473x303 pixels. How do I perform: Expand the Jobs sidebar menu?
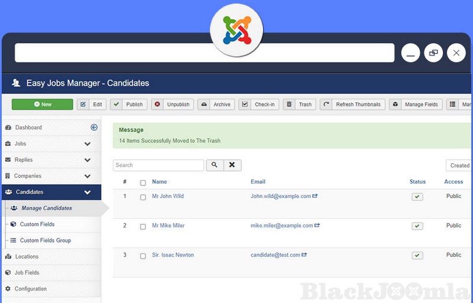tap(88, 144)
